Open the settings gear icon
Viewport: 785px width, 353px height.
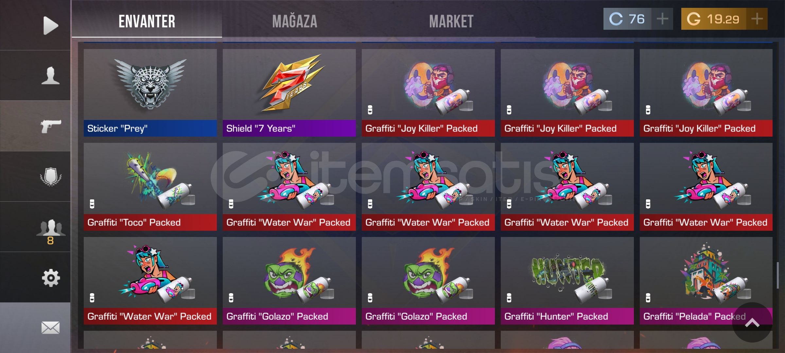click(x=51, y=278)
